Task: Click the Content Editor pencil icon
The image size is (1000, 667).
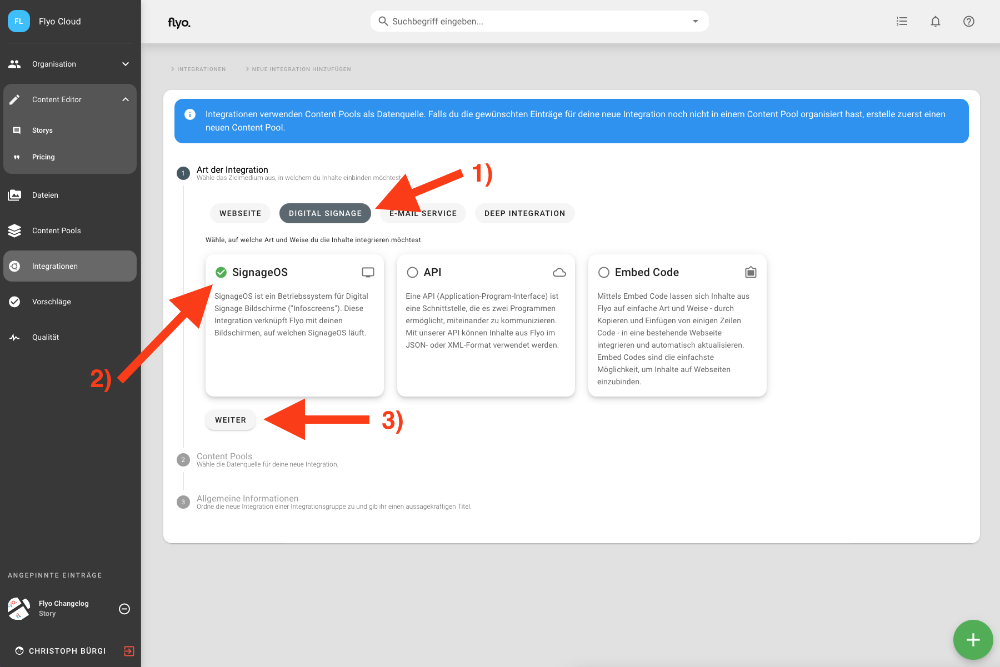Action: (14, 99)
